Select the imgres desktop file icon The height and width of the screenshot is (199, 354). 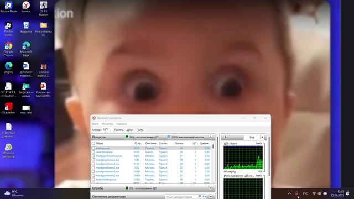(x=9, y=67)
